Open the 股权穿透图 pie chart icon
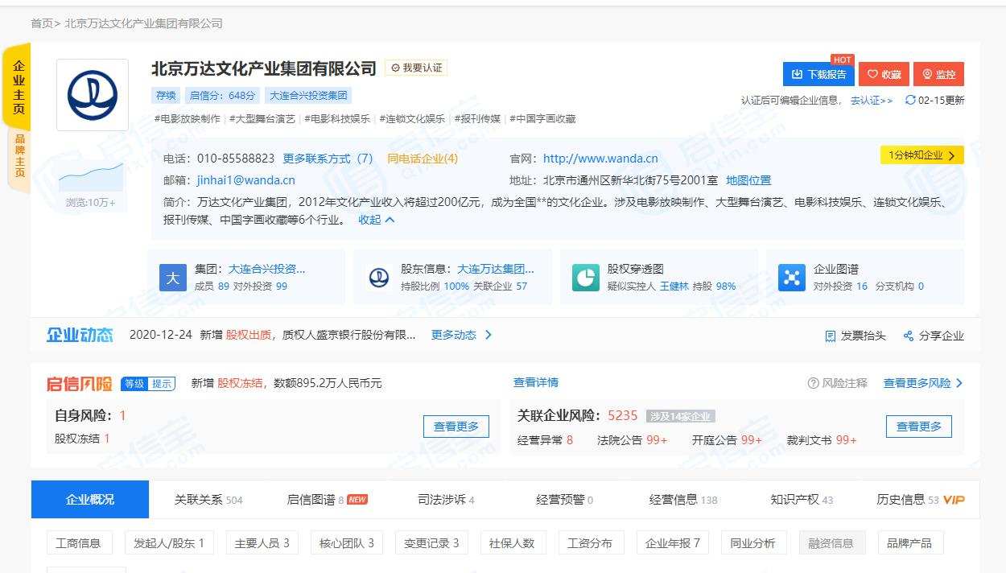1006x573 pixels. (x=585, y=276)
